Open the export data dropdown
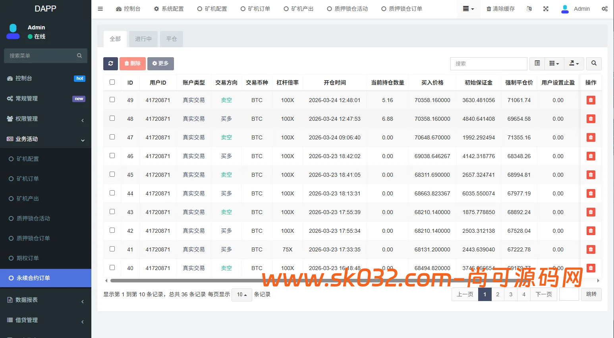Image resolution: width=614 pixels, height=338 pixels. coord(574,64)
